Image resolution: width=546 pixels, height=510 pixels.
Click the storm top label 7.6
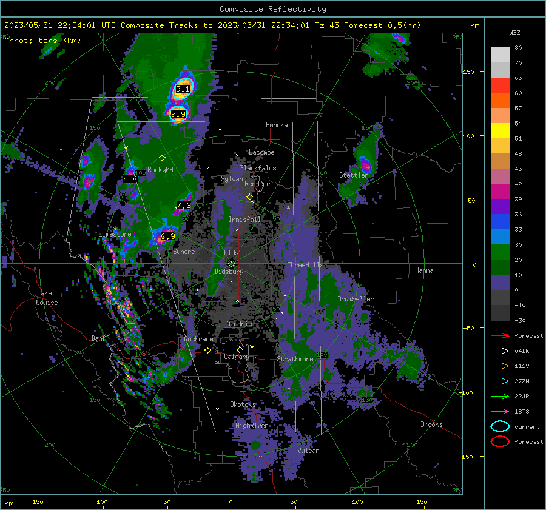(183, 206)
